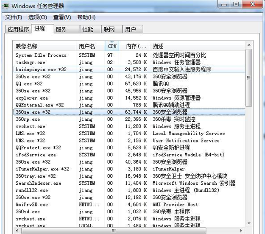Image resolution: width=265 pixels, height=234 pixels.
Task: Click the 360se.exe row using 63,744 K
Action: pos(129,112)
